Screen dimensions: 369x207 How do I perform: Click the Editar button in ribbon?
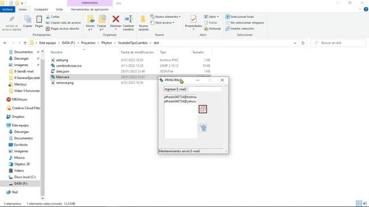[211, 23]
